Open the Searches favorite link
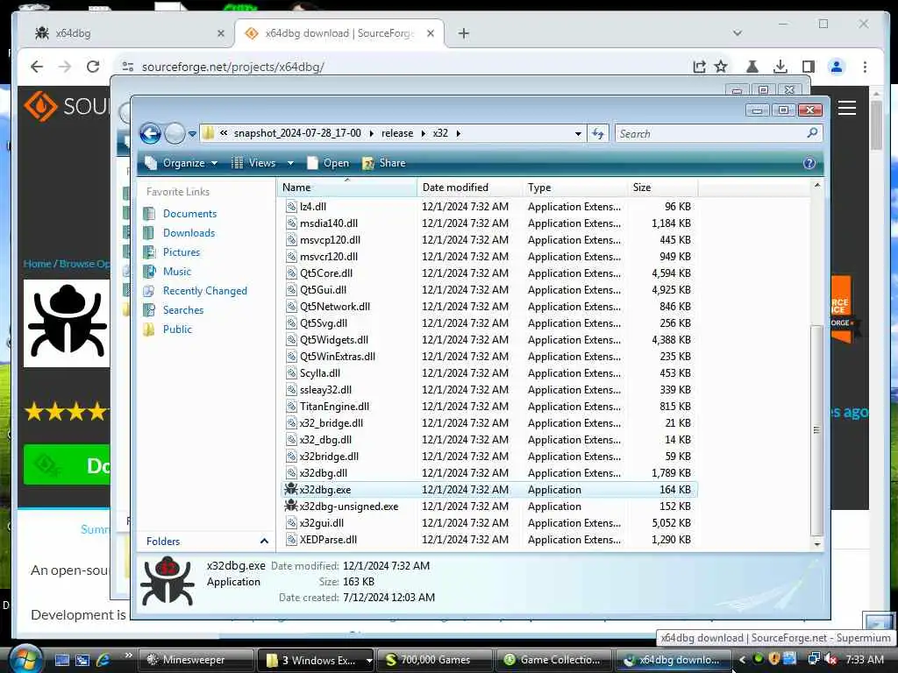This screenshot has width=898, height=673. 182,310
